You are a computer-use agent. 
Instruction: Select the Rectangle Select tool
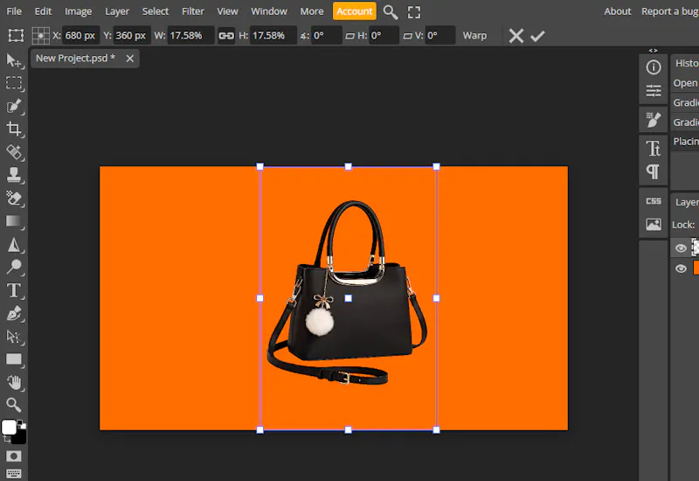pyautogui.click(x=14, y=83)
